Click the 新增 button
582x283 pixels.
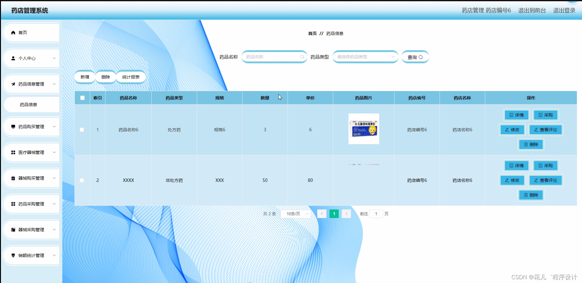coord(85,77)
